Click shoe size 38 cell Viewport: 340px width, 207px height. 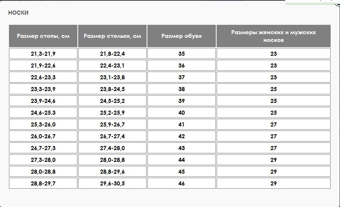pos(182,89)
